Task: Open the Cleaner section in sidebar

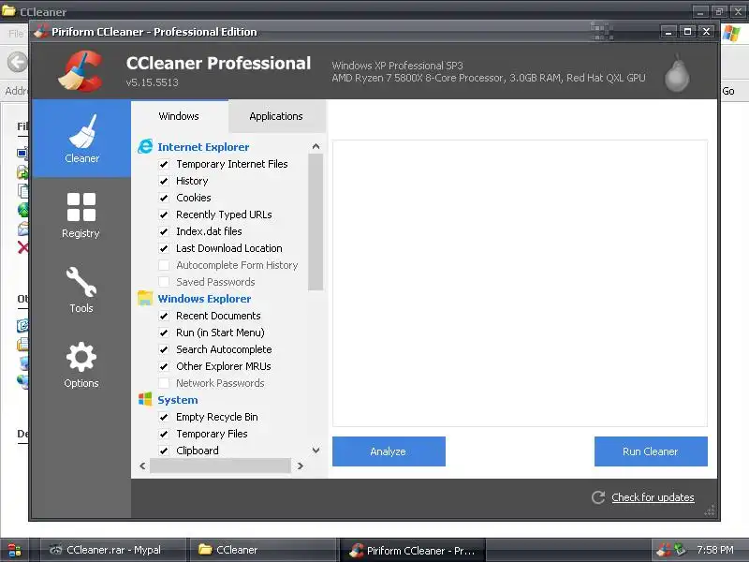Action: [x=81, y=139]
